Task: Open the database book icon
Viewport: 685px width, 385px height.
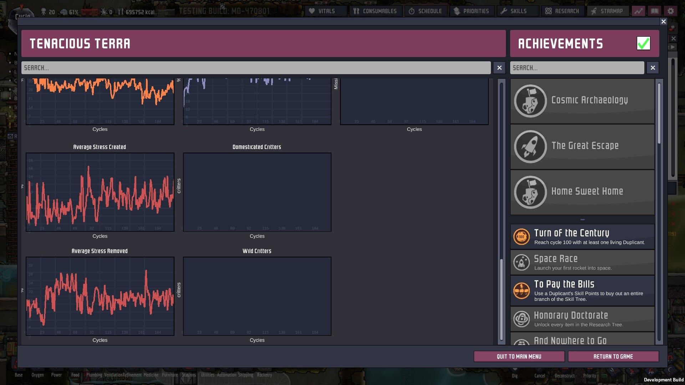Action: point(655,11)
